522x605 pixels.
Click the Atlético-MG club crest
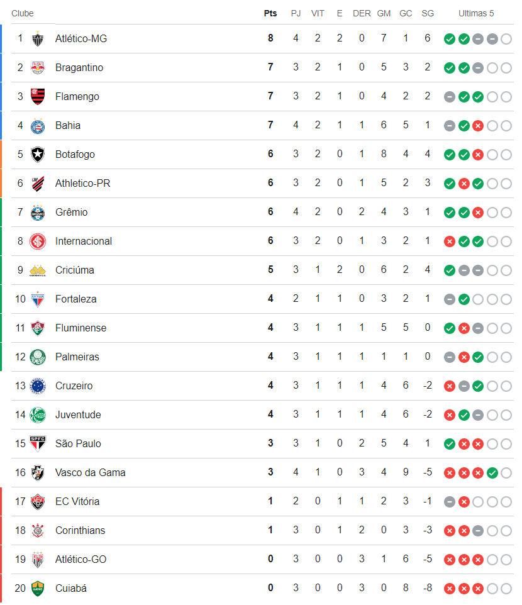38,39
